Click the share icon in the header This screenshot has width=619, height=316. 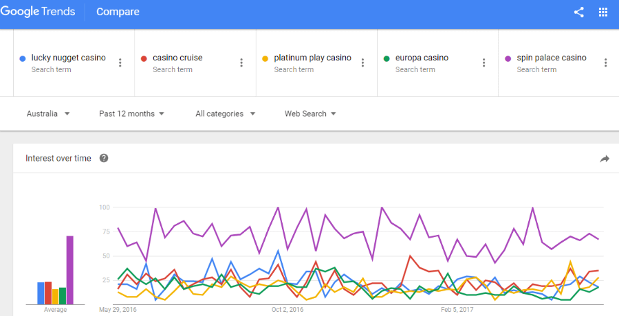coord(578,12)
